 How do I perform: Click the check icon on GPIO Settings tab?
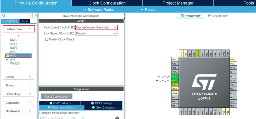[92, 103]
